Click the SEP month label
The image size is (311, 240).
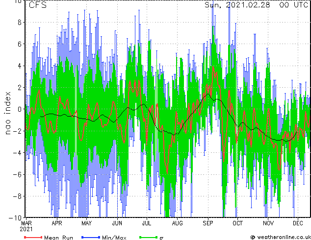[x=208, y=223]
